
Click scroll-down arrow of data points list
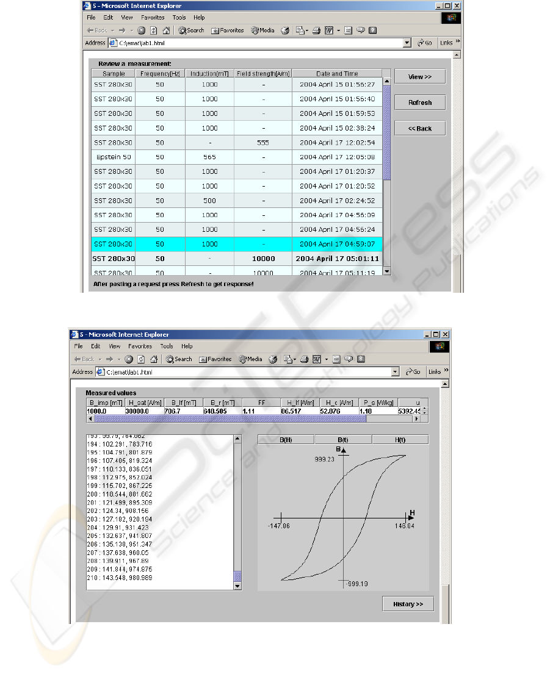[x=237, y=586]
